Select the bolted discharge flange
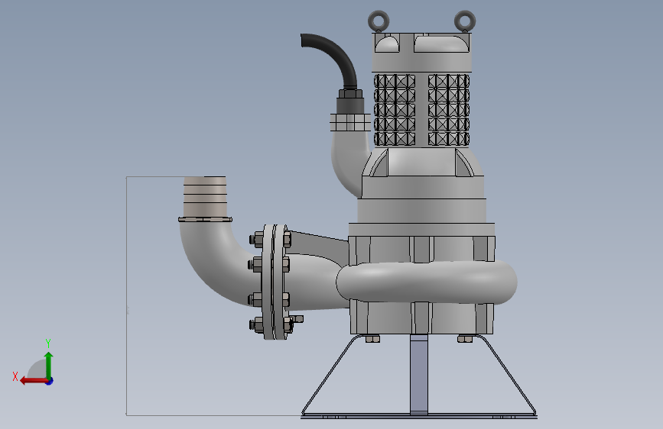This screenshot has height=429, width=663. tap(275, 282)
